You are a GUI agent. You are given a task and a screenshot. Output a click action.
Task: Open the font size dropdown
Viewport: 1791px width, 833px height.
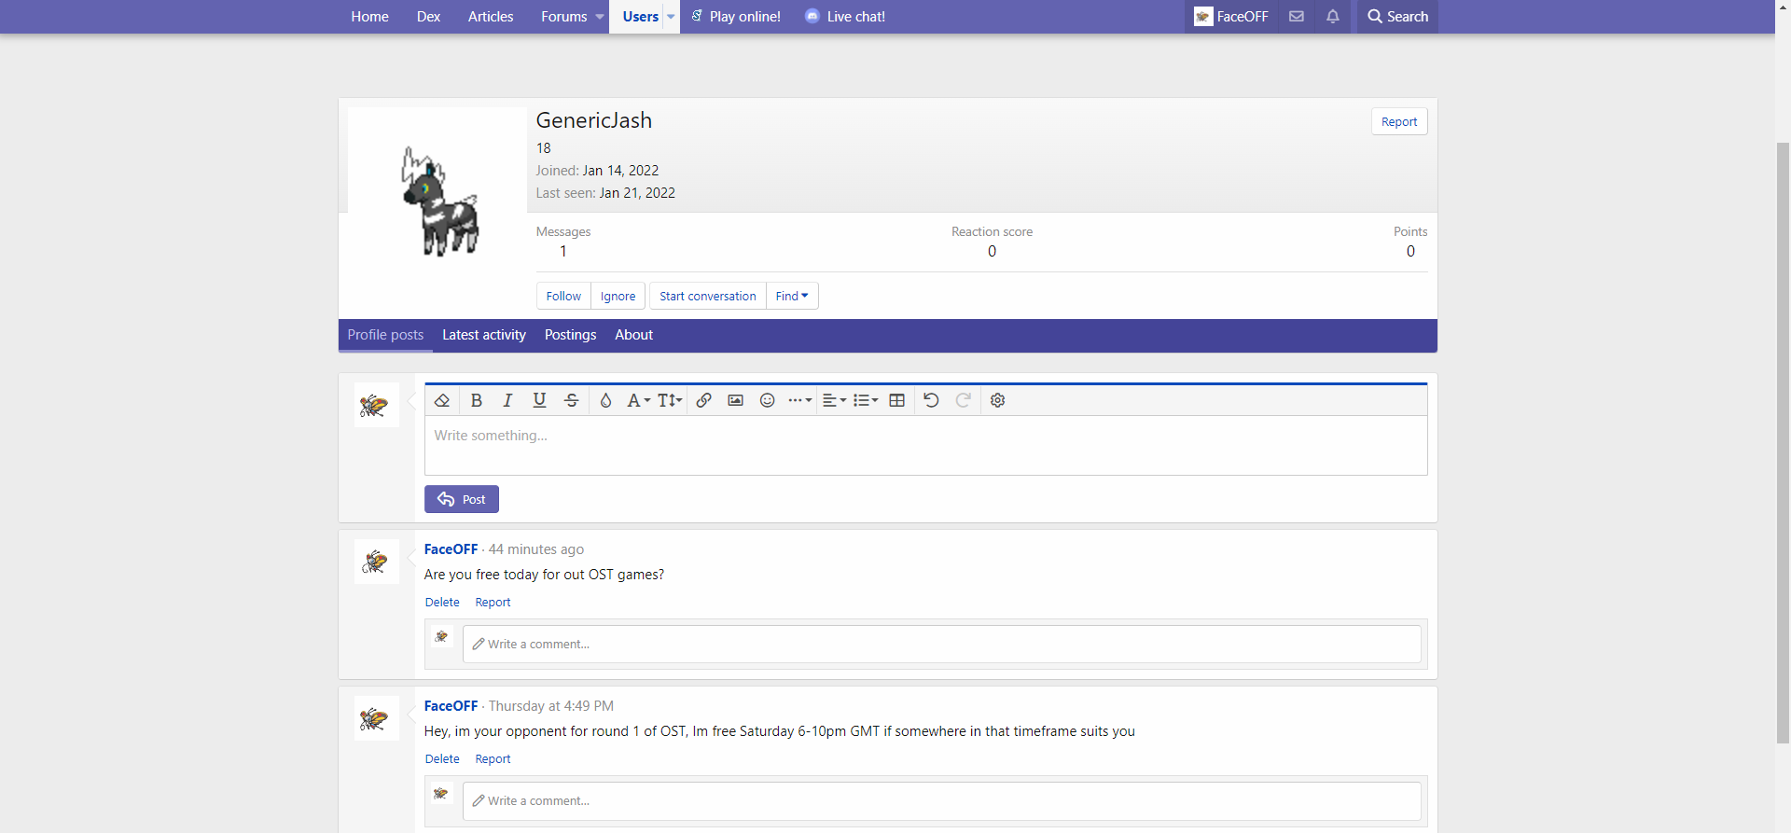pyautogui.click(x=670, y=400)
